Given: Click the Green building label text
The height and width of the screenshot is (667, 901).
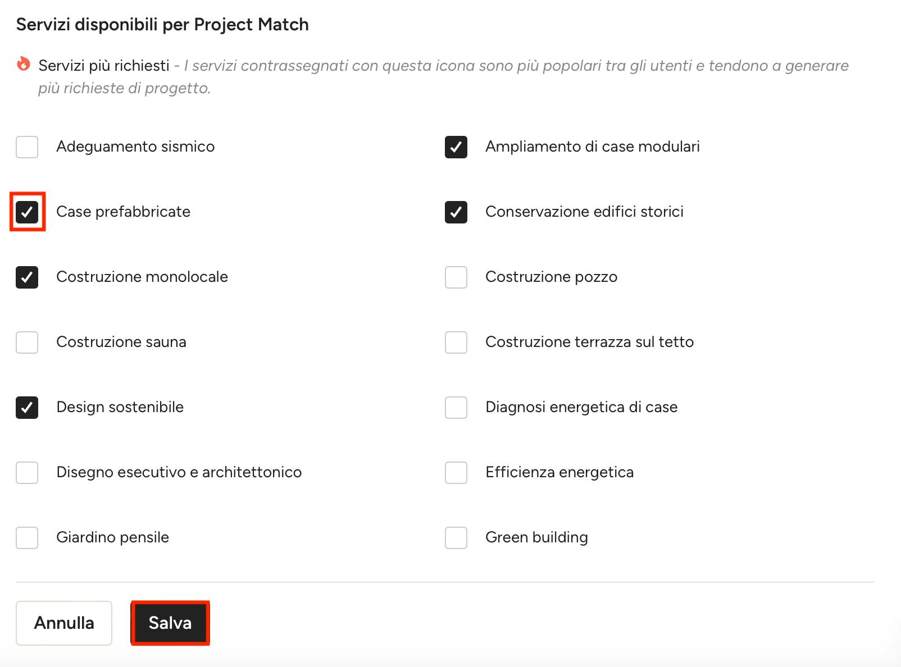Looking at the screenshot, I should point(536,537).
